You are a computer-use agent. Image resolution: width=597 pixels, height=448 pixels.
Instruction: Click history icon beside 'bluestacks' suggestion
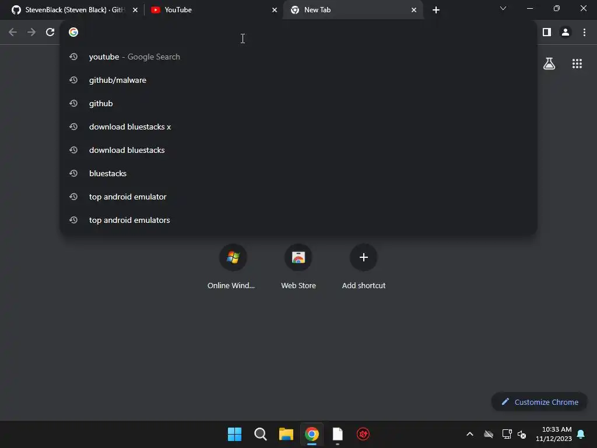[73, 173]
